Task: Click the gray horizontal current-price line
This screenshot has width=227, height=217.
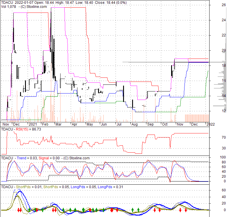Action: point(174,62)
